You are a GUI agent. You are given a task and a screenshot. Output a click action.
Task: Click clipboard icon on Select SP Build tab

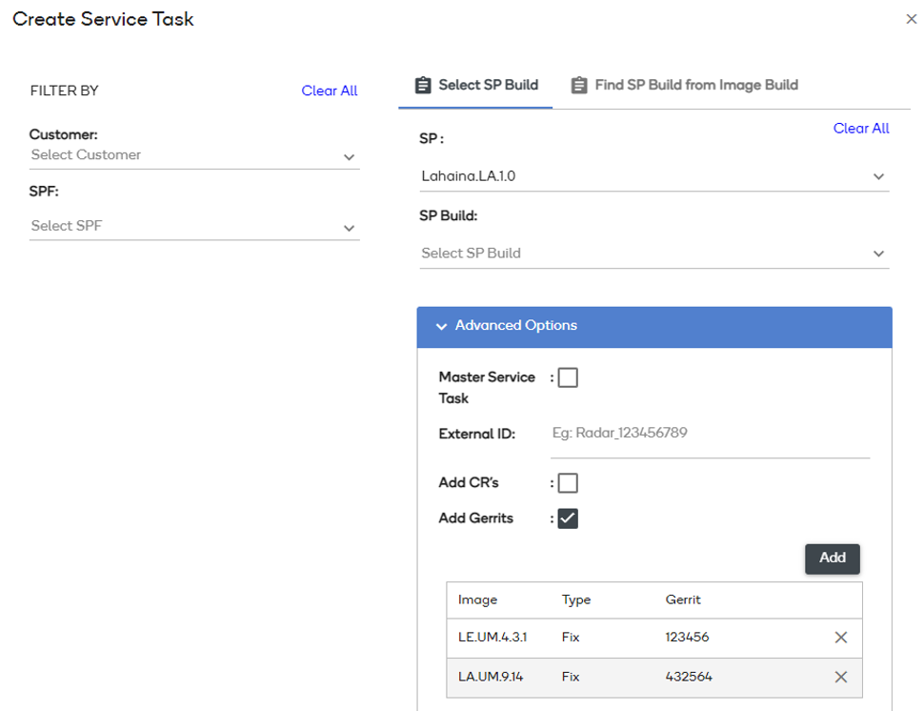pyautogui.click(x=423, y=86)
